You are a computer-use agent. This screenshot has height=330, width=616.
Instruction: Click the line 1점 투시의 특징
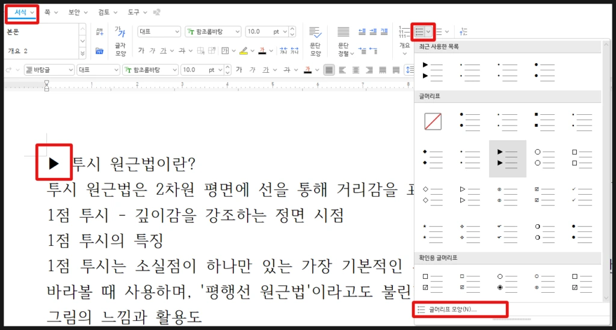[x=105, y=240]
